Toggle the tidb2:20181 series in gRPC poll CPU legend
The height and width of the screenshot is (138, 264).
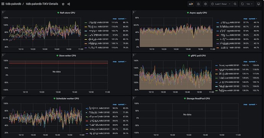click(x=227, y=66)
